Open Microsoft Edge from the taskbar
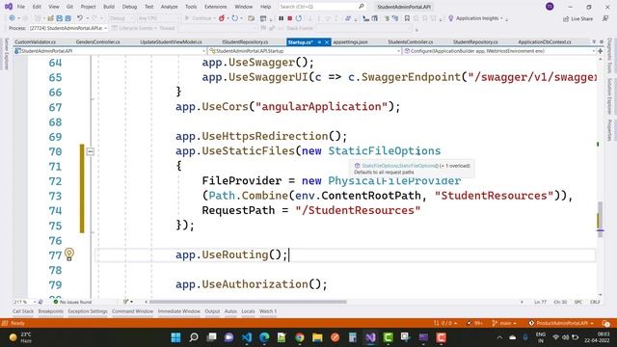 pos(264,337)
